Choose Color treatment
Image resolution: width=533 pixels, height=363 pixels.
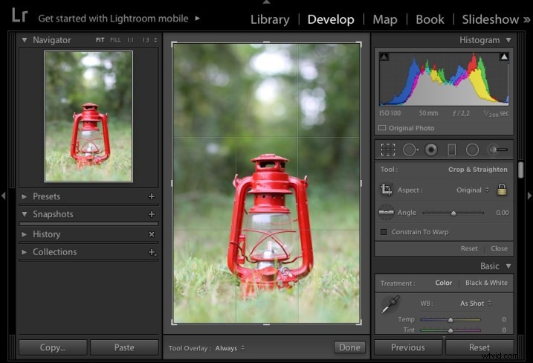pos(444,283)
